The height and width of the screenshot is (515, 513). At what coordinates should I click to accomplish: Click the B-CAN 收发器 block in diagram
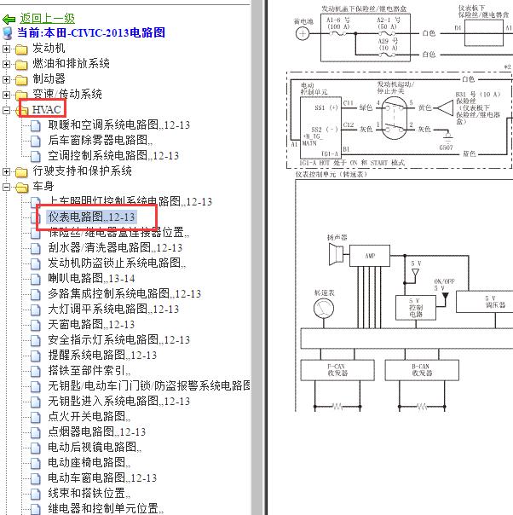tap(422, 370)
